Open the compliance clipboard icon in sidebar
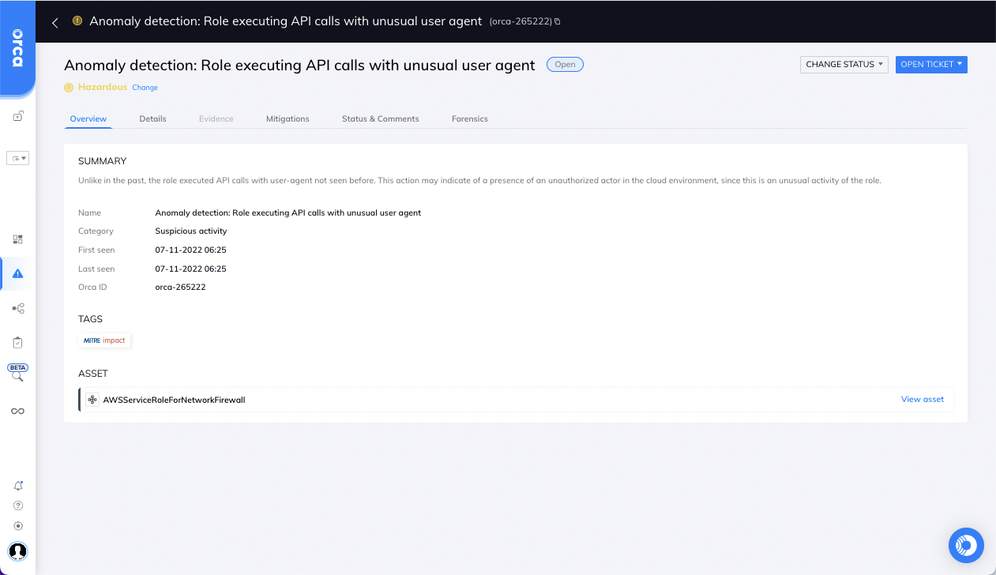The height and width of the screenshot is (575, 996). point(18,342)
